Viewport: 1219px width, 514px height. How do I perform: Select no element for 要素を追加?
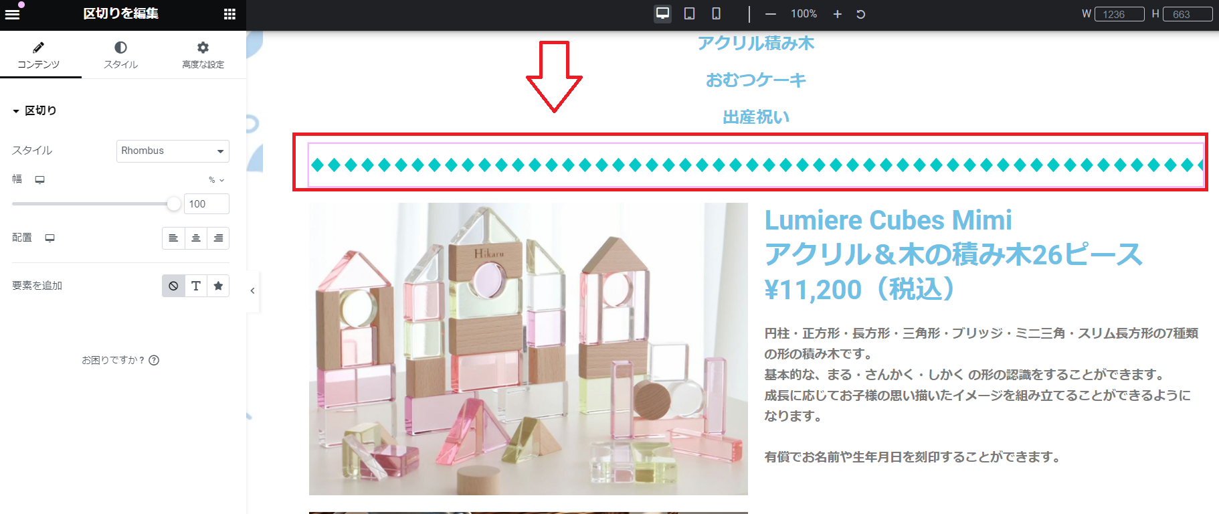pos(173,286)
